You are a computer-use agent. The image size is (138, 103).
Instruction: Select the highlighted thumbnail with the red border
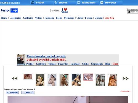click(88, 77)
